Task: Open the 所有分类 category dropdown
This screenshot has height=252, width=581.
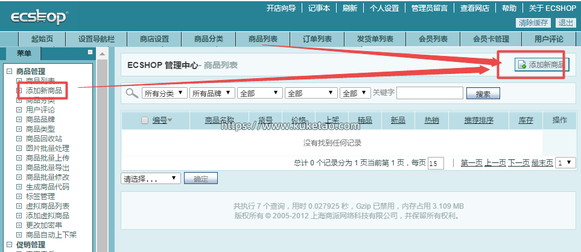Action: 165,93
